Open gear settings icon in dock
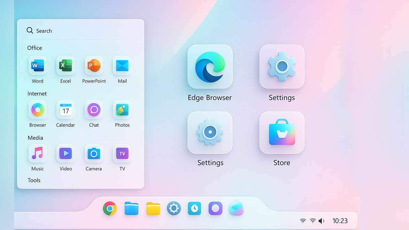The image size is (409, 230). [x=174, y=209]
